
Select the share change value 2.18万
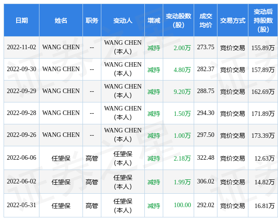tap(182, 158)
